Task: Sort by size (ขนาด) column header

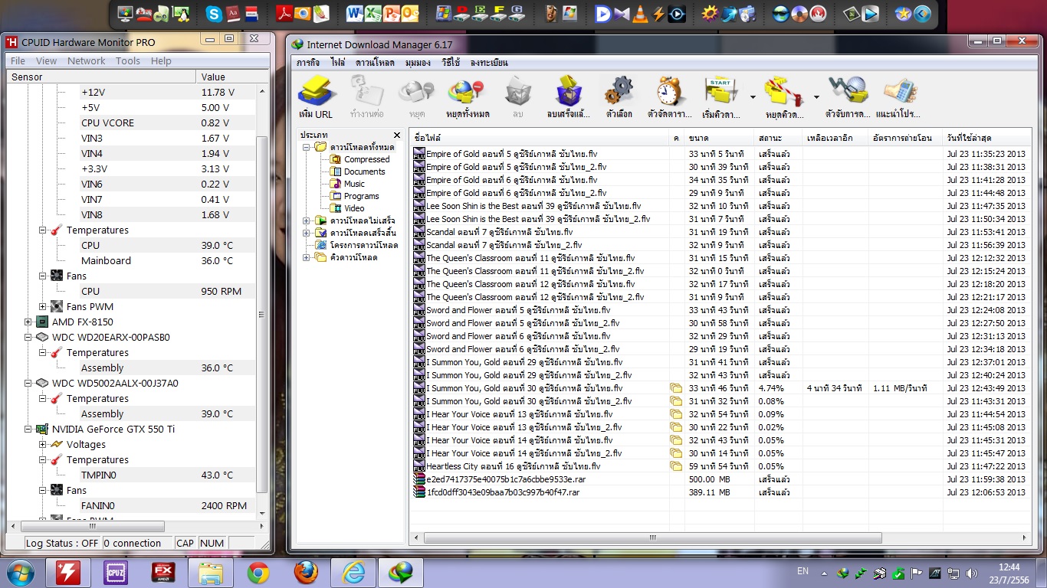Action: click(x=719, y=138)
